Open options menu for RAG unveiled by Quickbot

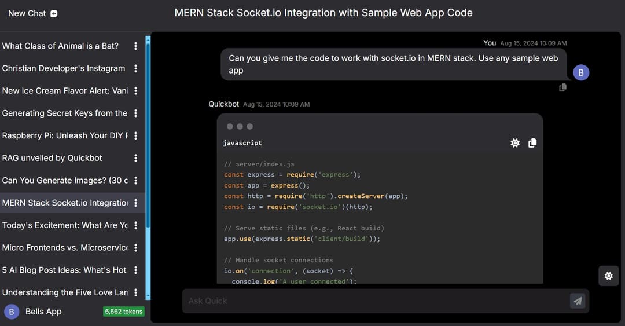(x=136, y=158)
